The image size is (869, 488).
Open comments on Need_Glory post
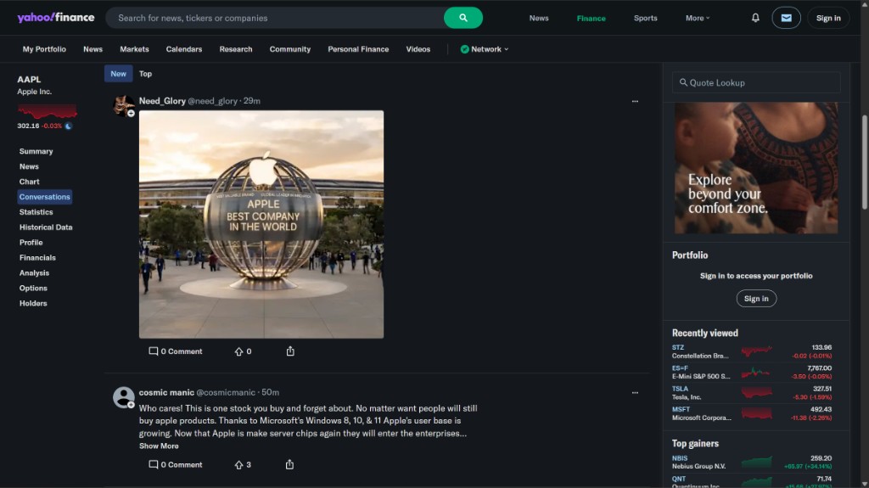[175, 351]
